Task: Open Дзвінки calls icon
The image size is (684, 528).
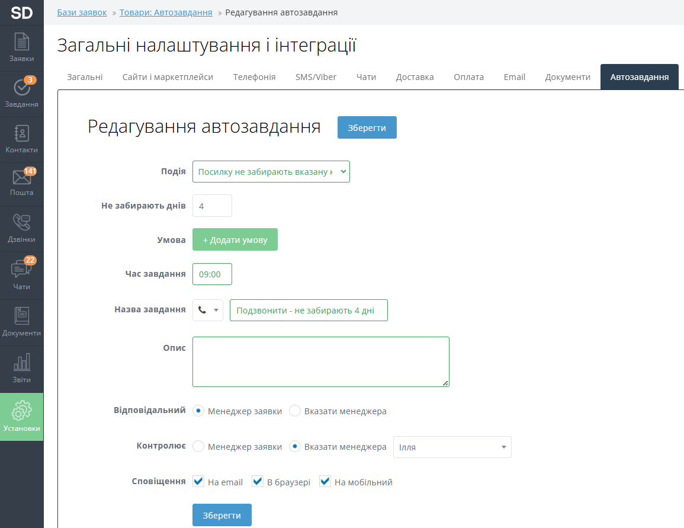Action: pyautogui.click(x=21, y=228)
